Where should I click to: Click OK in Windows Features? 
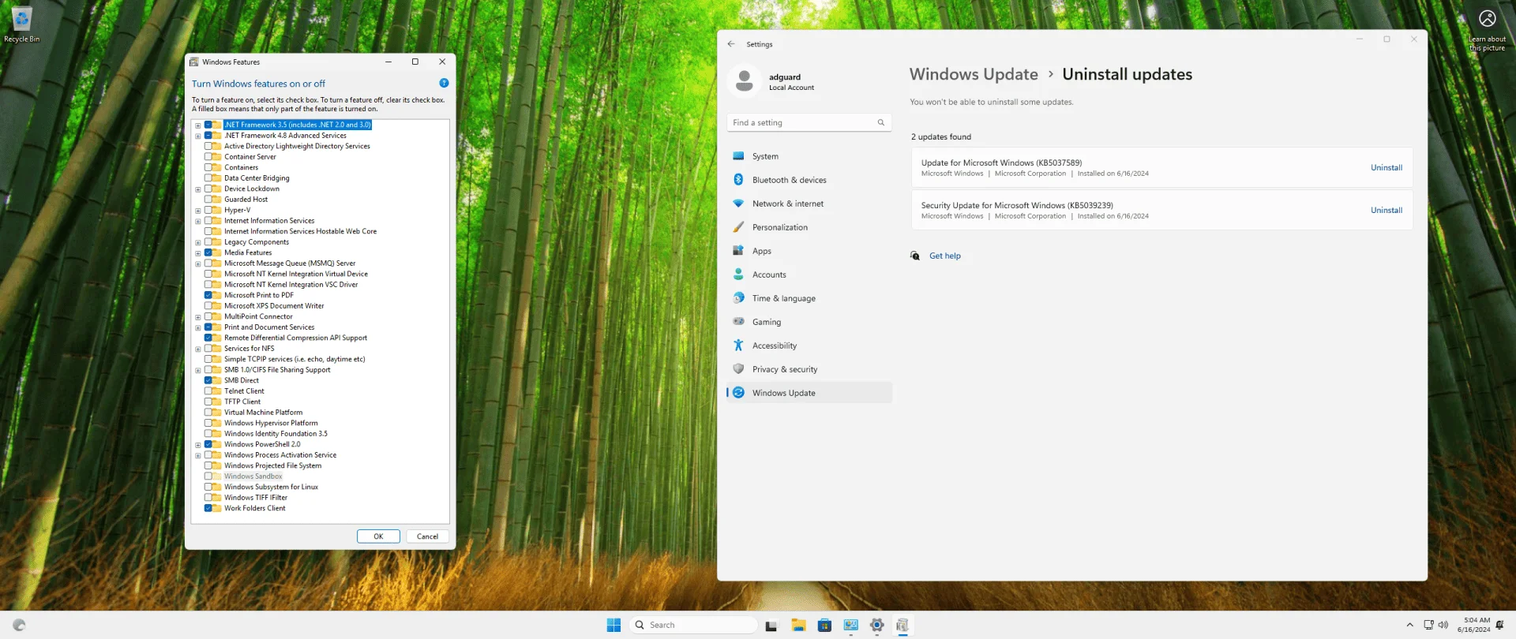point(378,536)
